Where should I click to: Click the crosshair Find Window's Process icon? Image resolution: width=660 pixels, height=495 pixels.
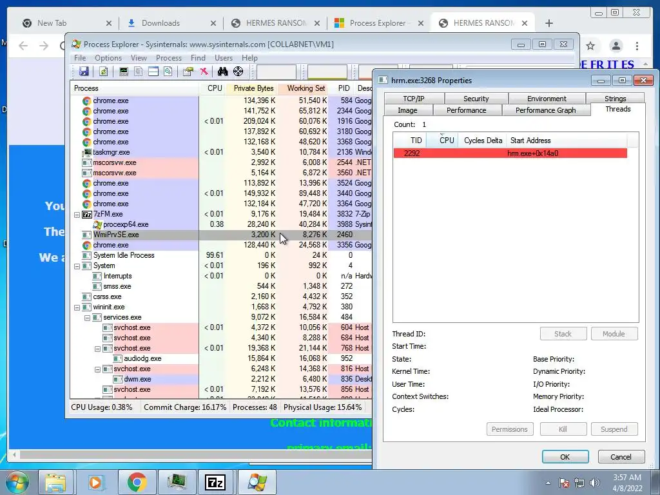coord(238,71)
